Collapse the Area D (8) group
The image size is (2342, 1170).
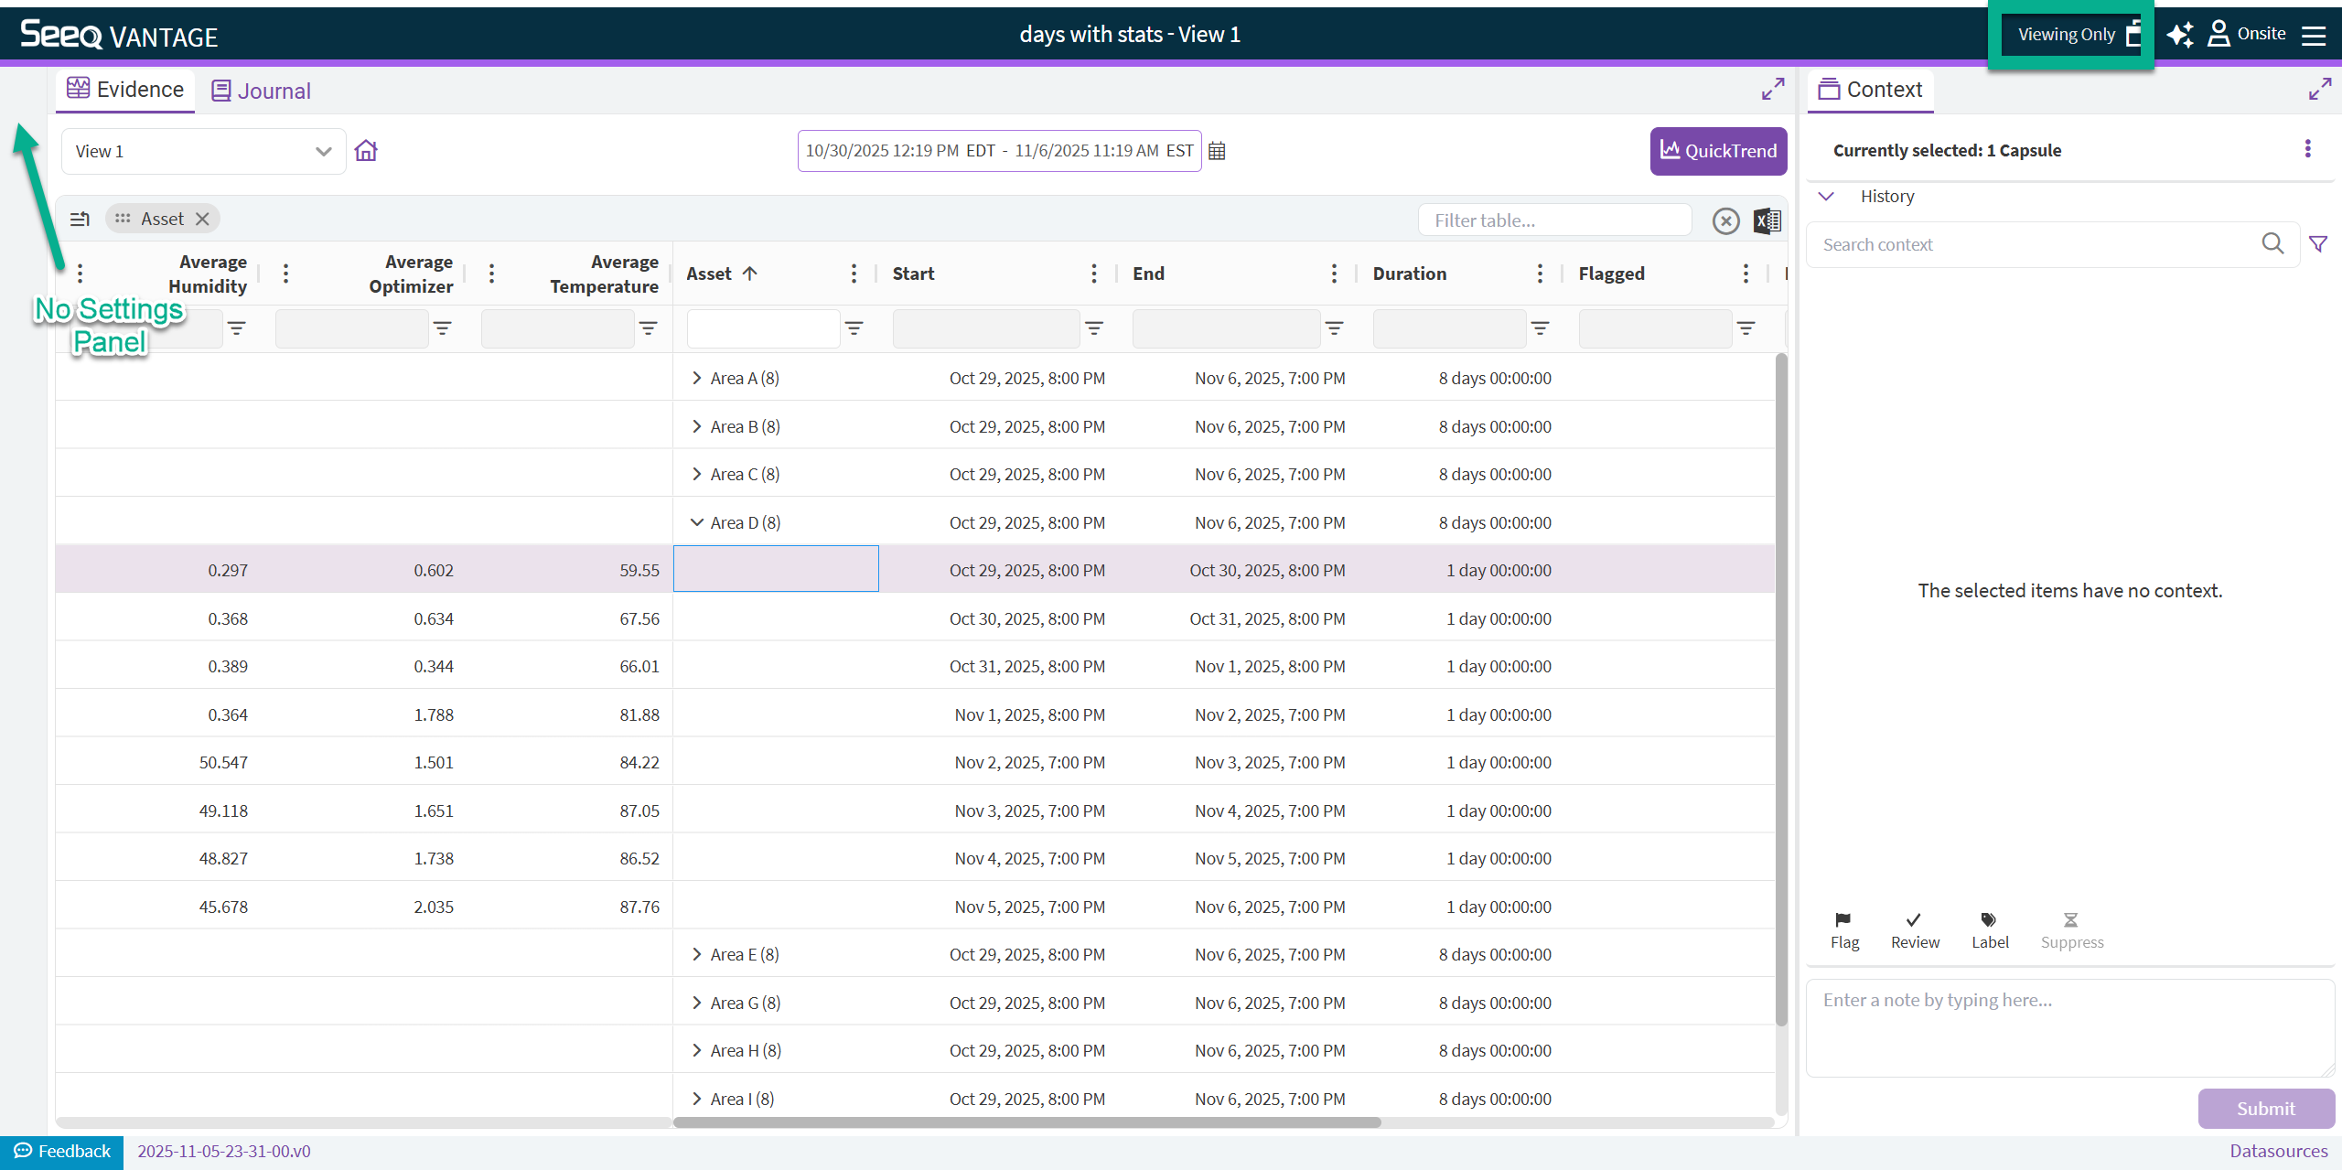point(697,522)
